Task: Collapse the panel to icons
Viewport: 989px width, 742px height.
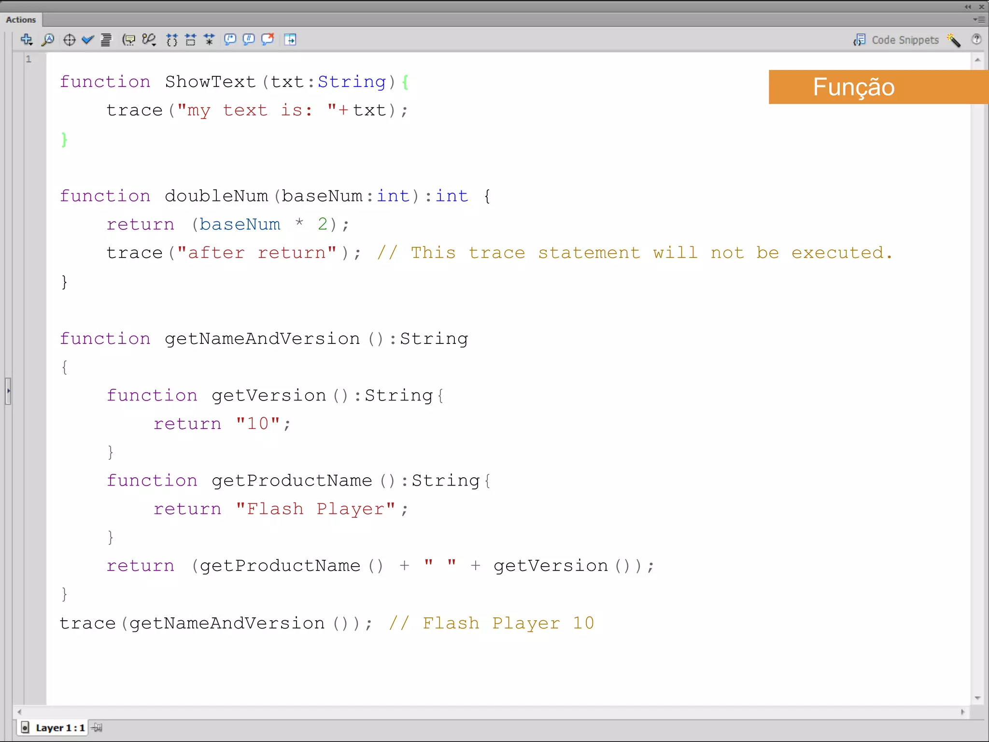Action: click(x=968, y=7)
